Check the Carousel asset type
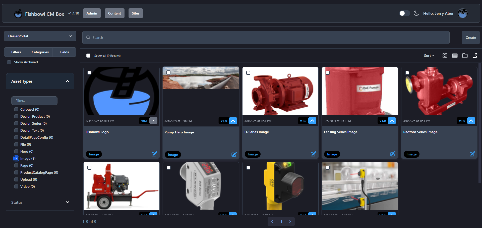 tap(16, 109)
